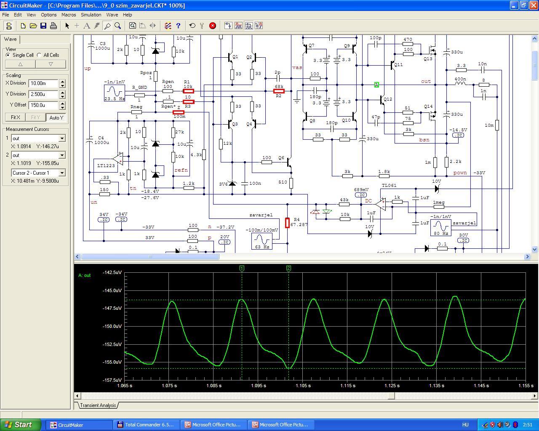This screenshot has width=539, height=431.
Task: Select the Single Cell view option
Action: pyautogui.click(x=8, y=55)
